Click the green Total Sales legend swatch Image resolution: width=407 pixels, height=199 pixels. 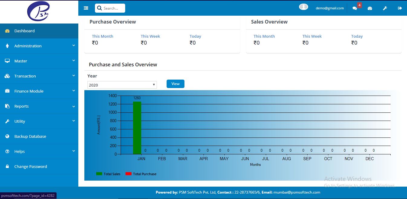pyautogui.click(x=99, y=174)
